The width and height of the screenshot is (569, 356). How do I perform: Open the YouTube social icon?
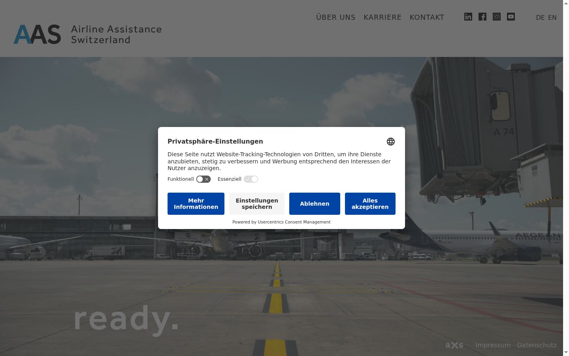511,17
